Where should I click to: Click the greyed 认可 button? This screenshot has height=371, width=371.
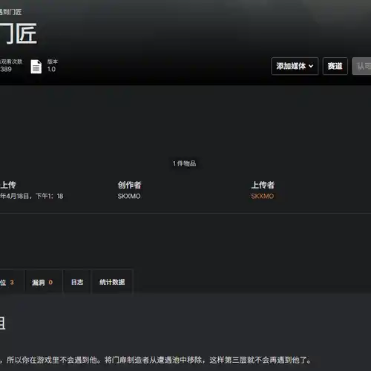tap(361, 66)
